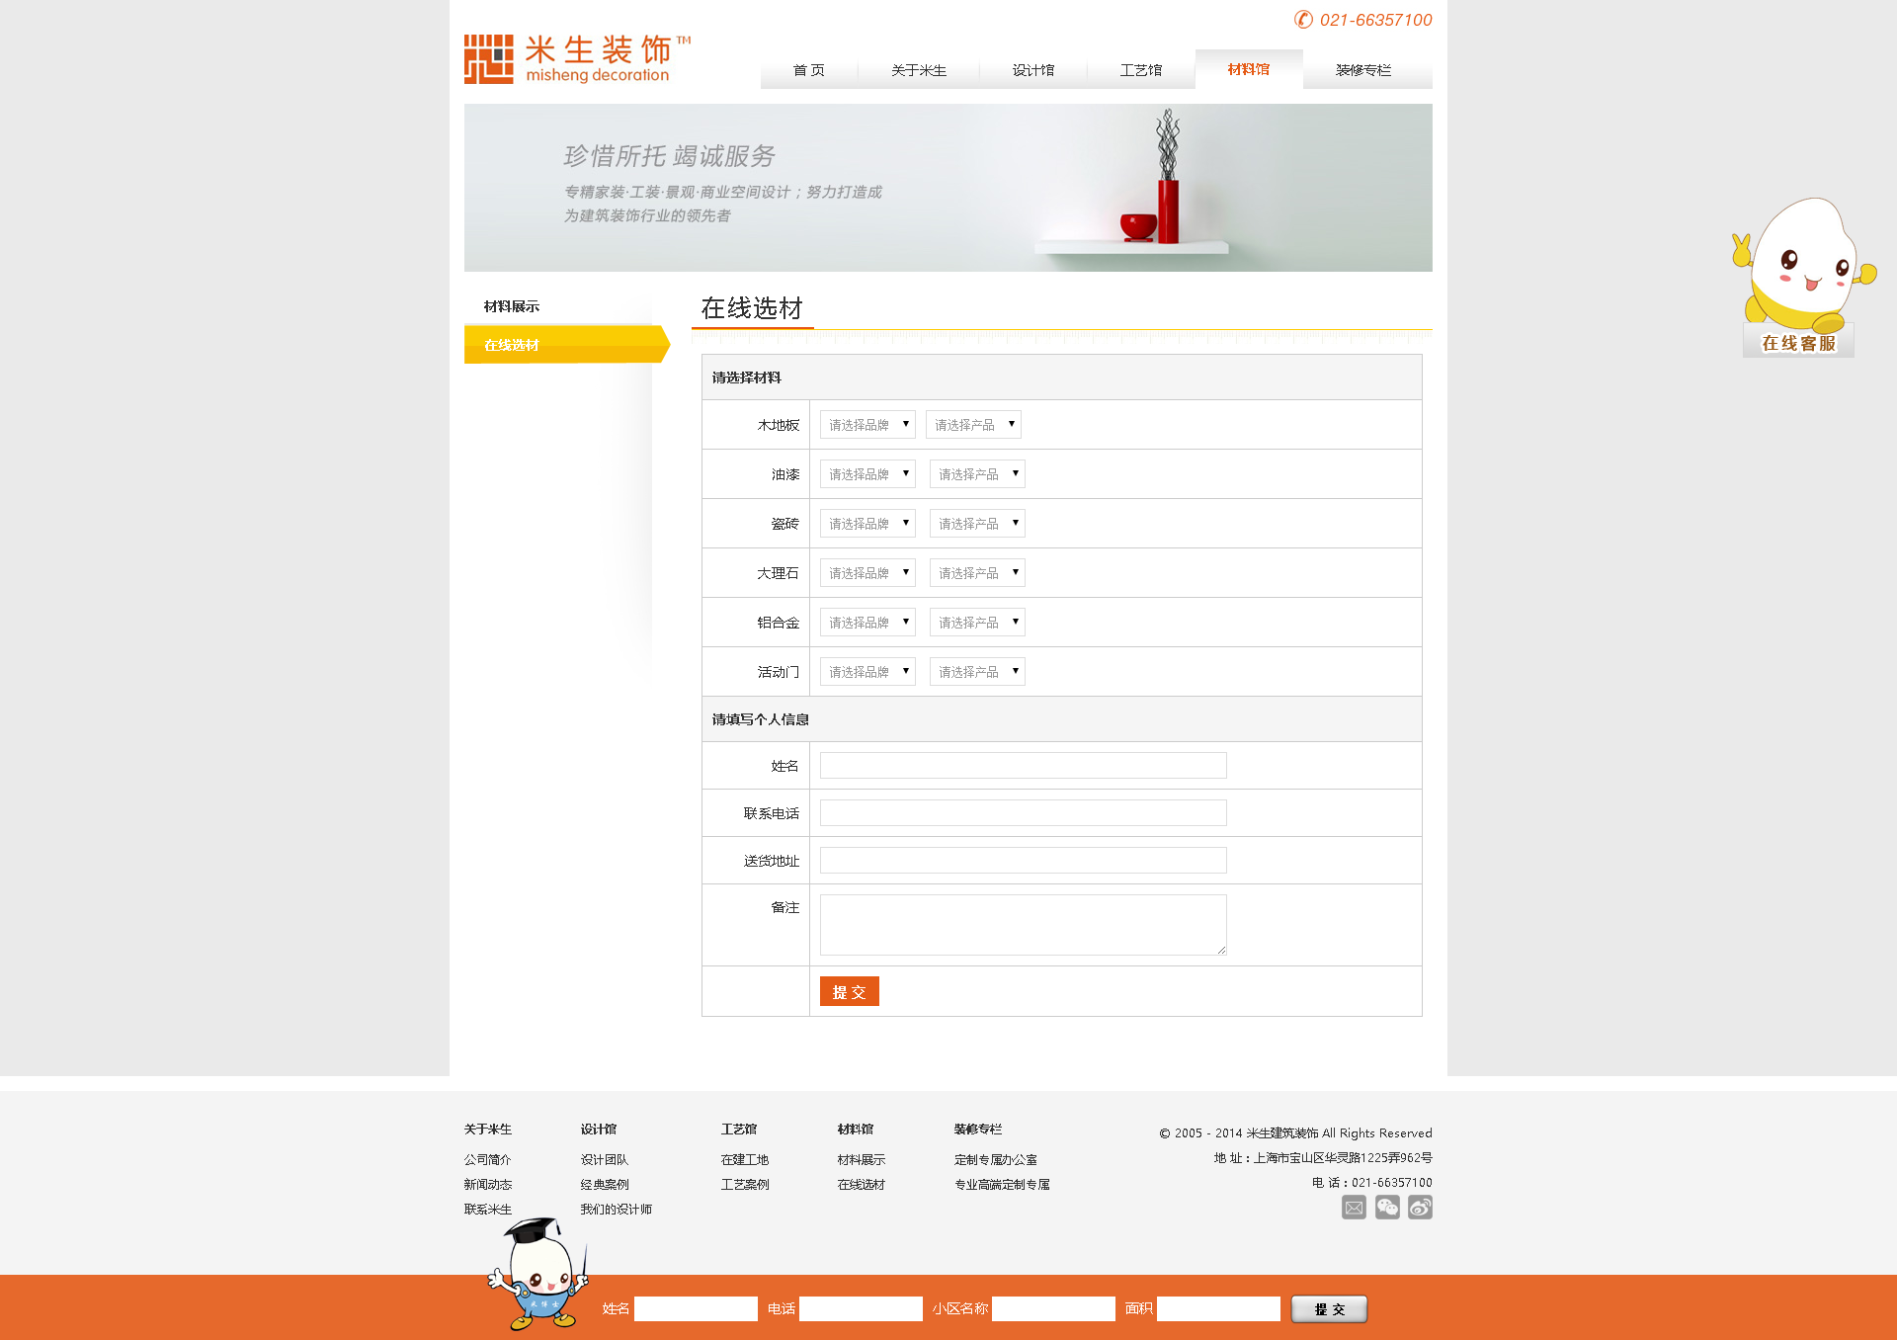The height and width of the screenshot is (1340, 1897).
Task: Click the WeChat icon in footer
Action: [1387, 1208]
